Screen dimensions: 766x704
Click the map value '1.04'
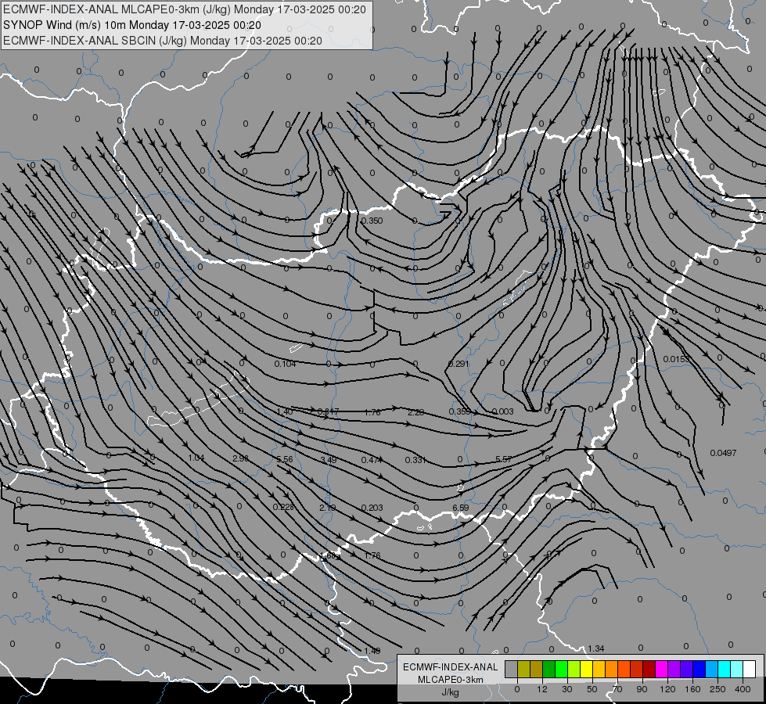pos(196,458)
